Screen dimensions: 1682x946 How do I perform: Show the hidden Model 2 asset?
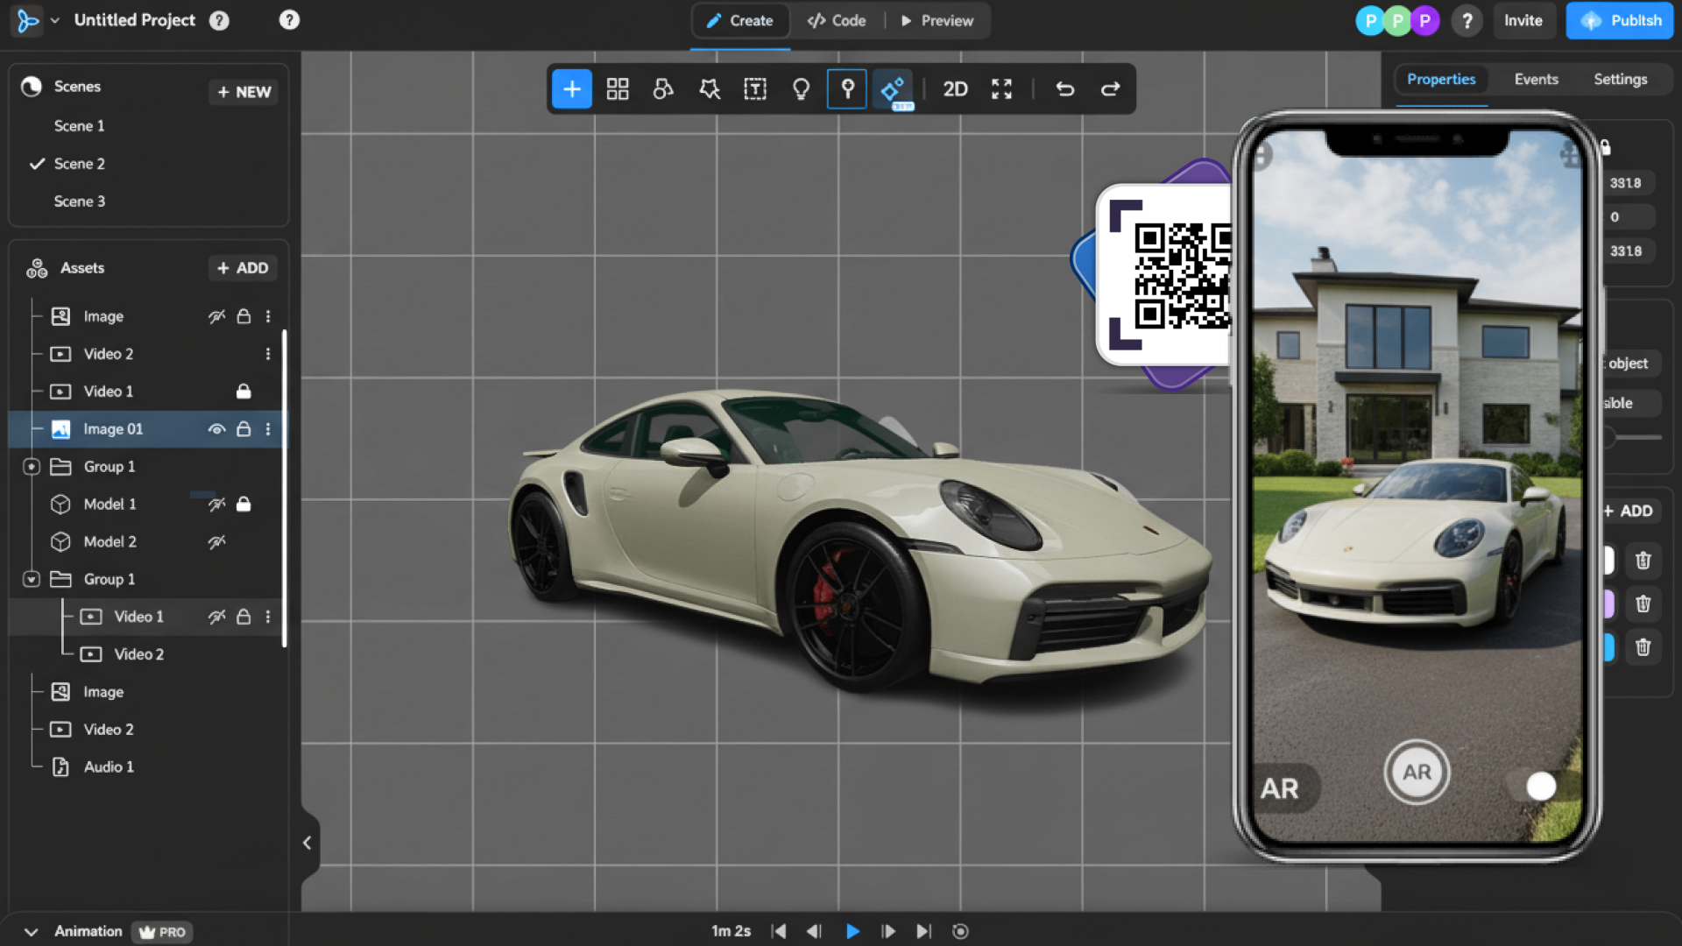216,542
